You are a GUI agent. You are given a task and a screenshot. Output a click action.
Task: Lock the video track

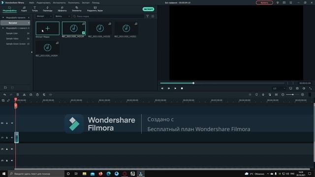tap(7, 123)
